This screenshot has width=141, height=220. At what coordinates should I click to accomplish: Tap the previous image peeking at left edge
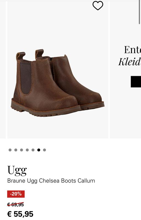(3, 70)
